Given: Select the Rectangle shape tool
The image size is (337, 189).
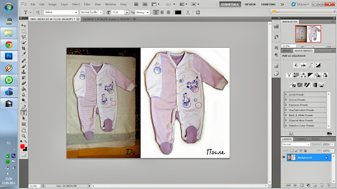Looking at the screenshot, I should pos(24,124).
